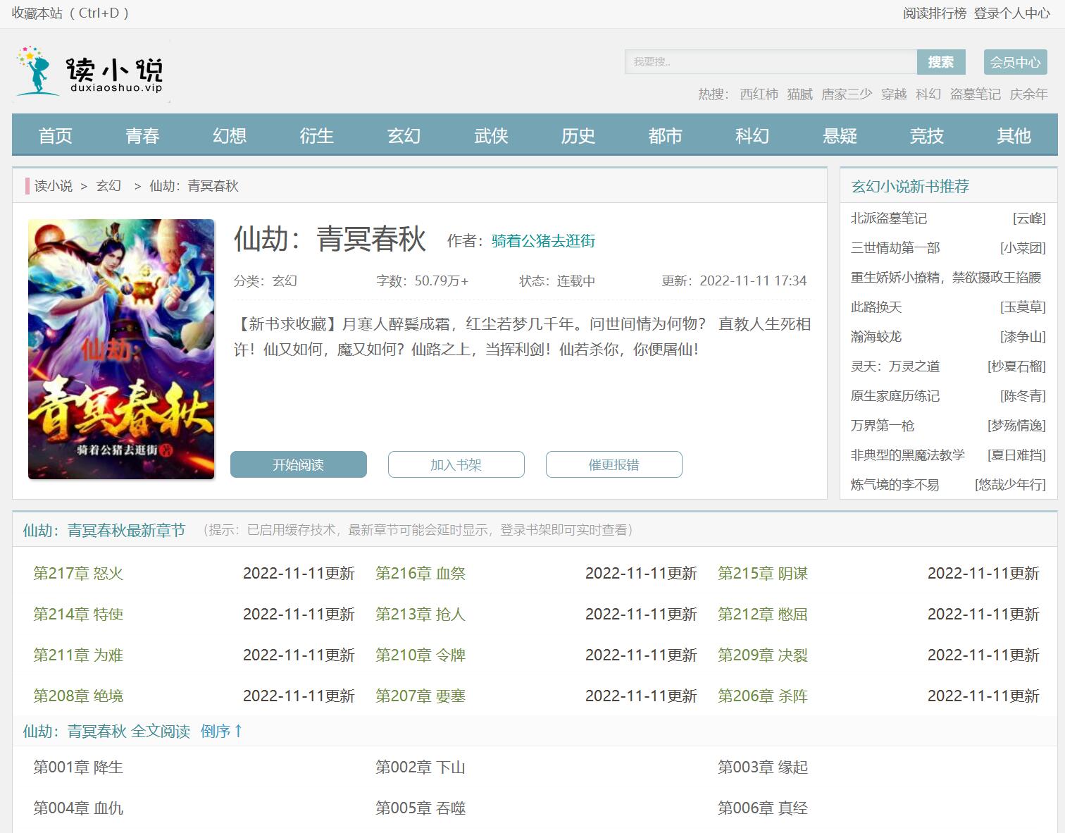The image size is (1065, 833).
Task: Open the novel cover thumbnail
Action: click(x=121, y=349)
